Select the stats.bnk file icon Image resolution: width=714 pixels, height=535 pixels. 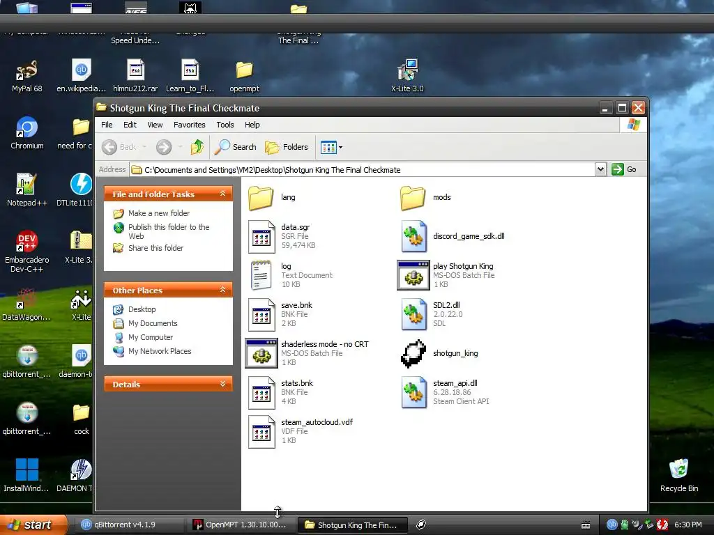click(x=261, y=393)
